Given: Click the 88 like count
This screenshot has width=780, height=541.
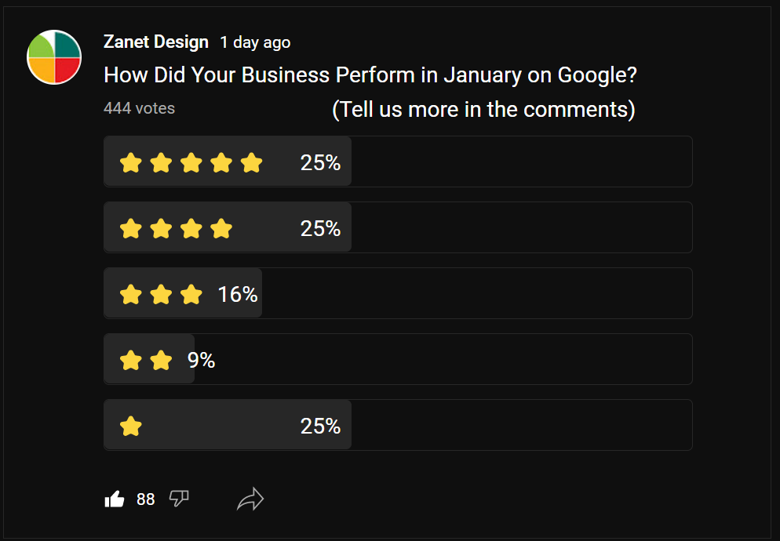Looking at the screenshot, I should coord(145,499).
